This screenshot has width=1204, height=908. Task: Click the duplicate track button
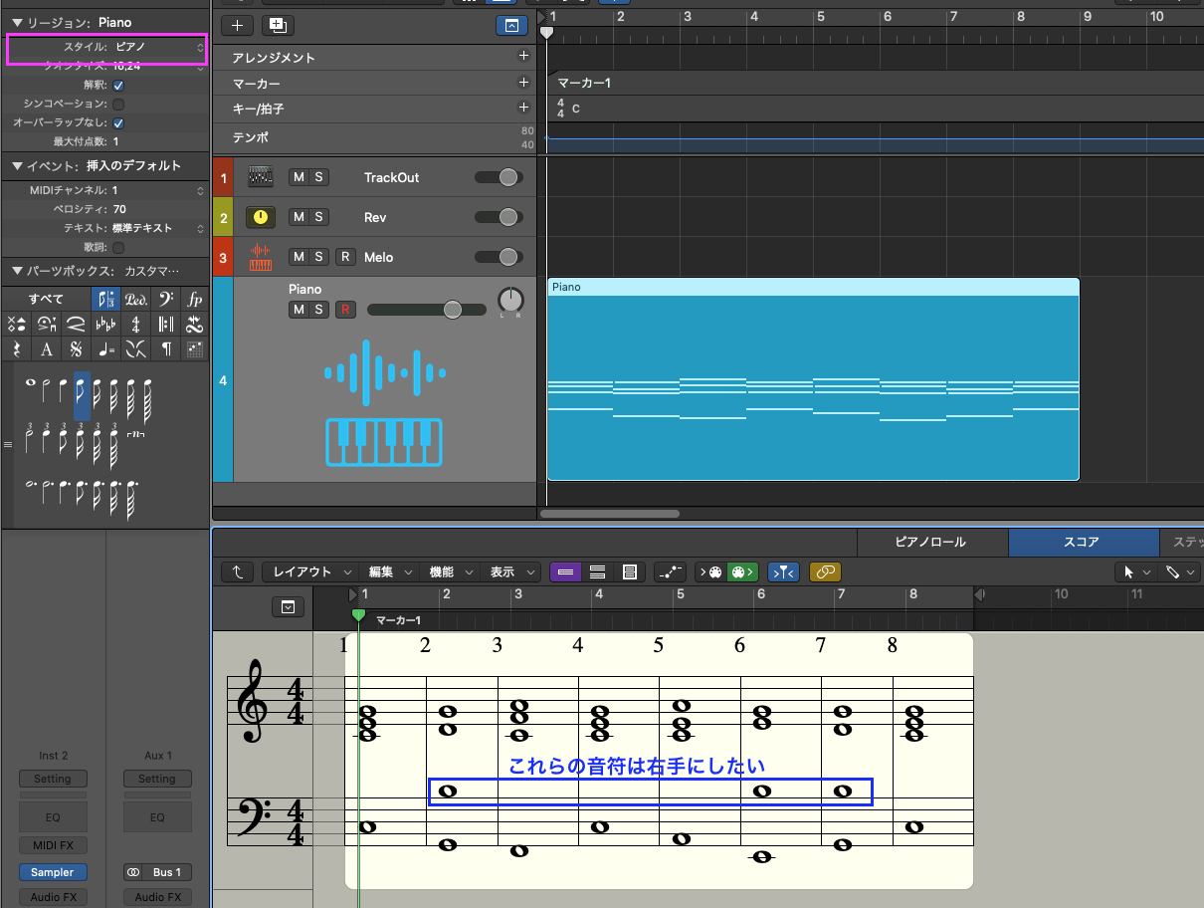(x=278, y=26)
